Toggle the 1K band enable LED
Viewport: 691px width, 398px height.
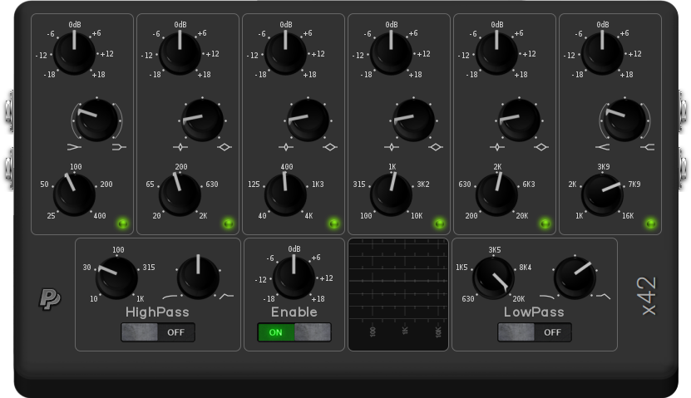439,224
